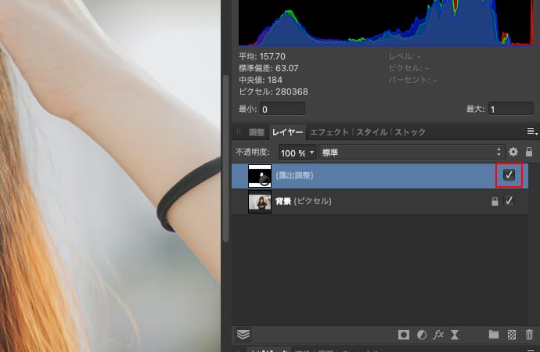Hide the 露出調整 adjustment layer
Image resolution: width=540 pixels, height=352 pixels.
[x=509, y=176]
